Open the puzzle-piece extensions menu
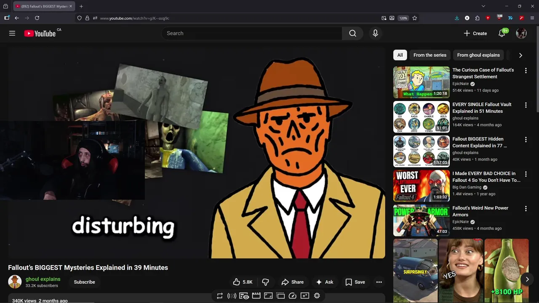The width and height of the screenshot is (539, 303). coord(477,18)
